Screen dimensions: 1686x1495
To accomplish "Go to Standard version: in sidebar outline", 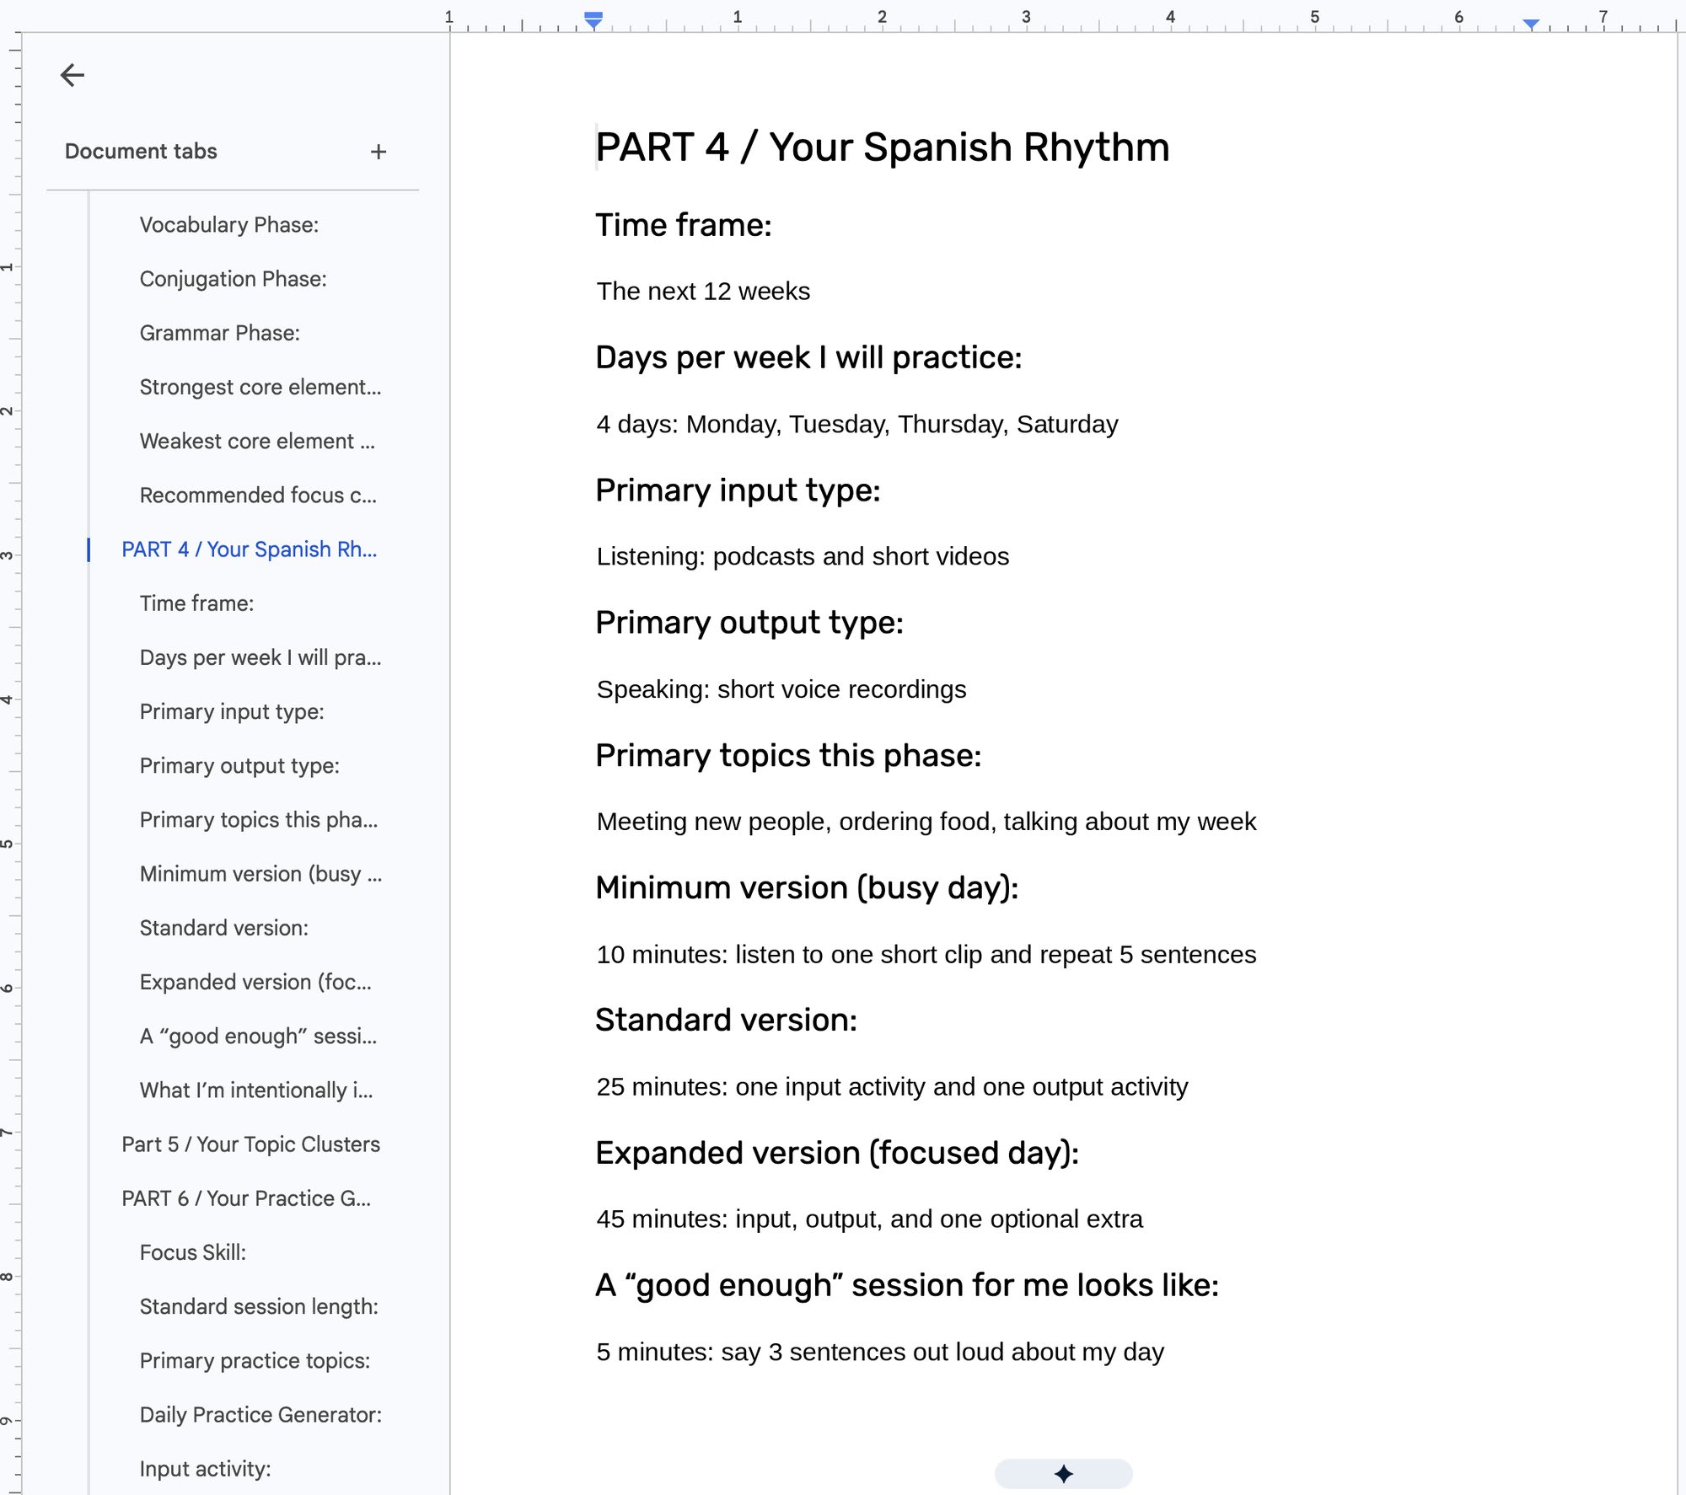I will click(224, 928).
